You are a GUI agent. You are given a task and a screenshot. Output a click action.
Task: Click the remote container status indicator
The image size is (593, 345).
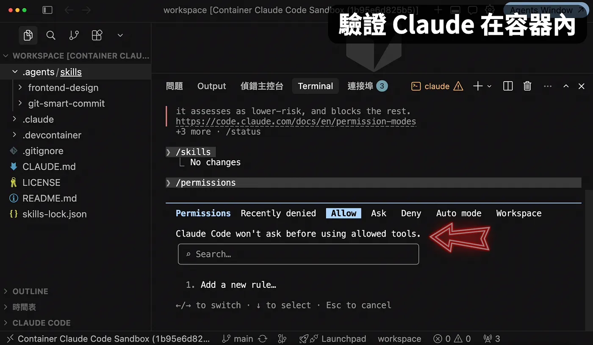(108, 339)
